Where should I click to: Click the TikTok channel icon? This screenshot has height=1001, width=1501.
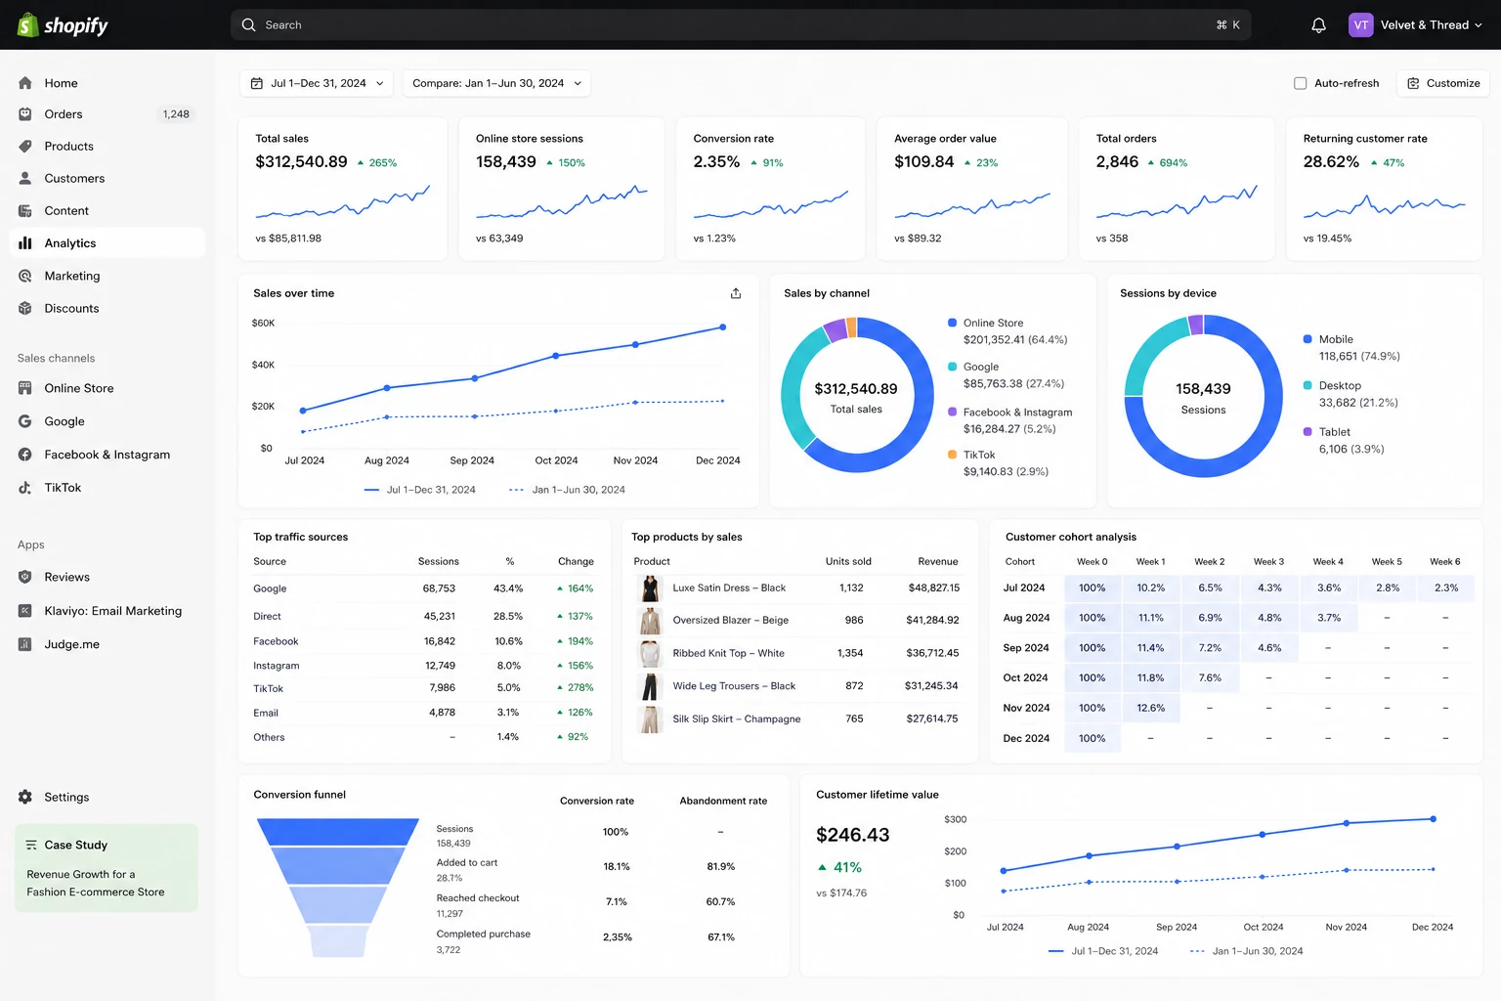tap(25, 488)
